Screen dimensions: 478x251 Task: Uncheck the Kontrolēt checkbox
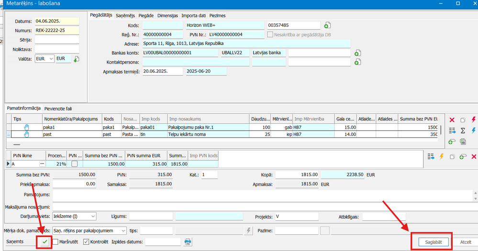tap(86, 242)
